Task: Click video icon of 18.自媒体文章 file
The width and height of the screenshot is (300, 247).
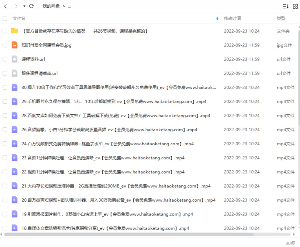Action: click(15, 228)
